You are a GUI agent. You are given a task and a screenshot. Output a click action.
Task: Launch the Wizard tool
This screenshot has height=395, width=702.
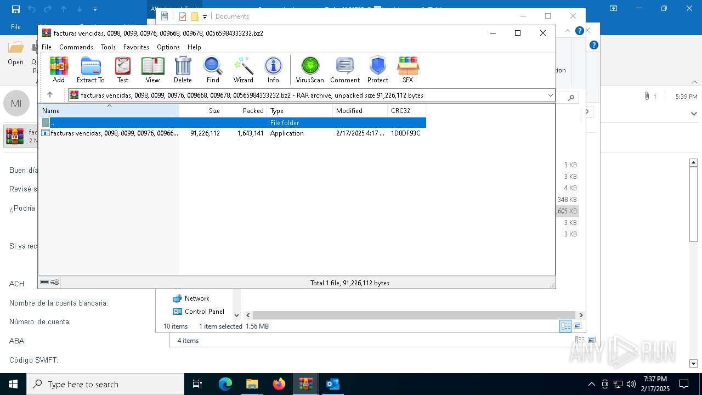[x=243, y=70]
